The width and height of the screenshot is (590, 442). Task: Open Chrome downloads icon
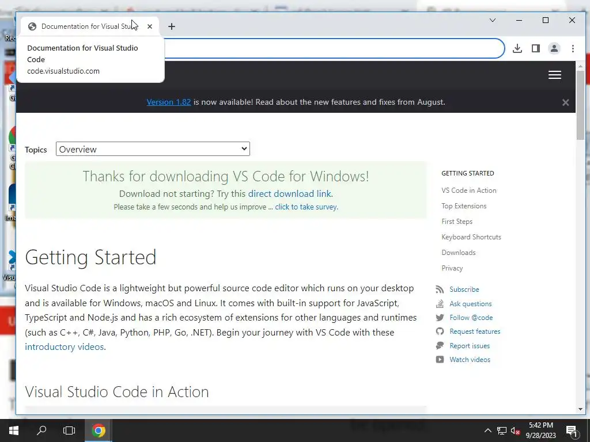point(517,48)
